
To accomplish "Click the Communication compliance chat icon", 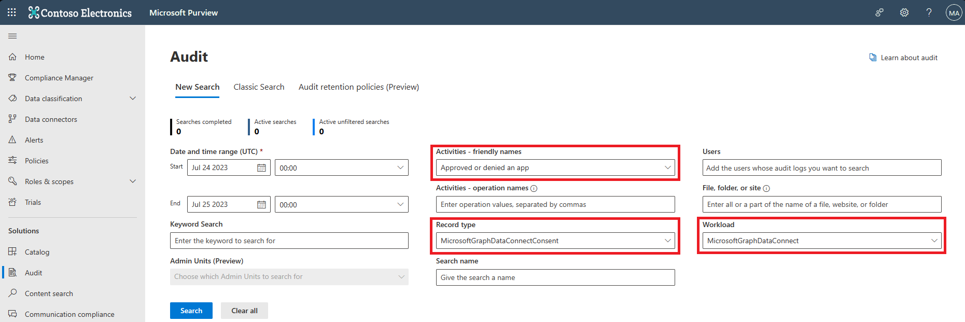I will coord(12,314).
